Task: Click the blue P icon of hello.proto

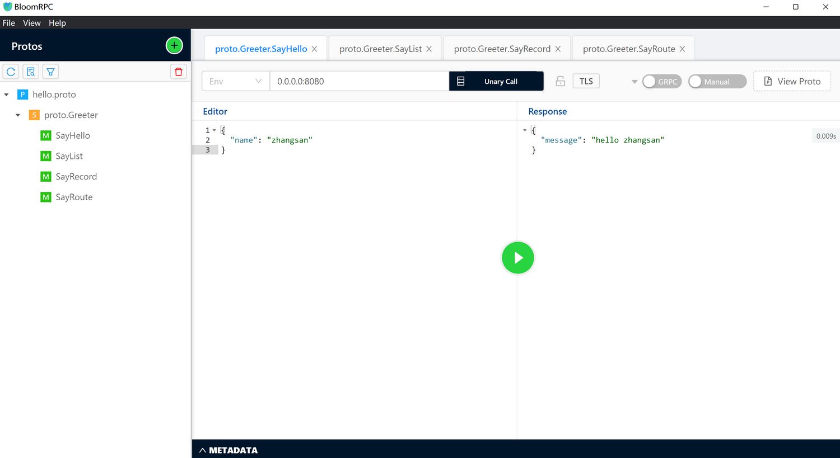Action: pos(22,95)
